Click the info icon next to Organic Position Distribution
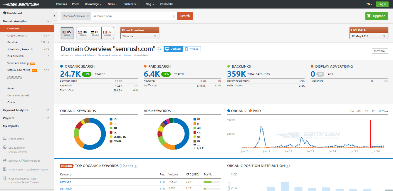The image size is (393, 191). tap(288, 166)
